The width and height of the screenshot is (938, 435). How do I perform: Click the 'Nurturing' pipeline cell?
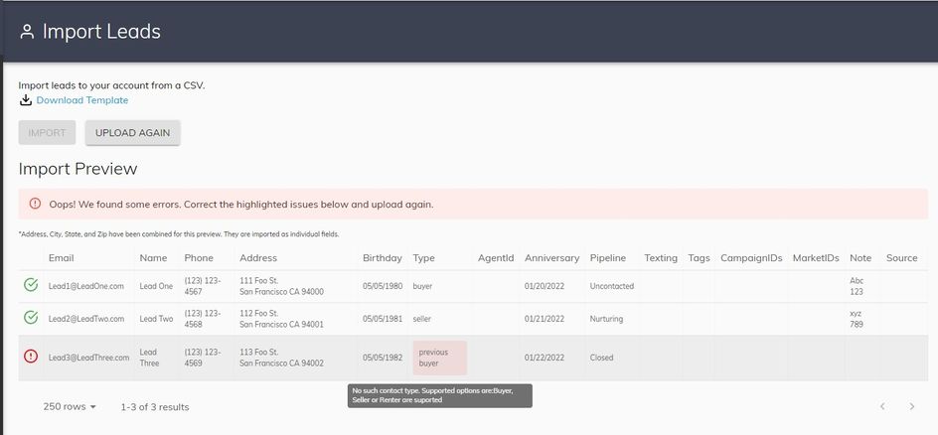[609, 319]
